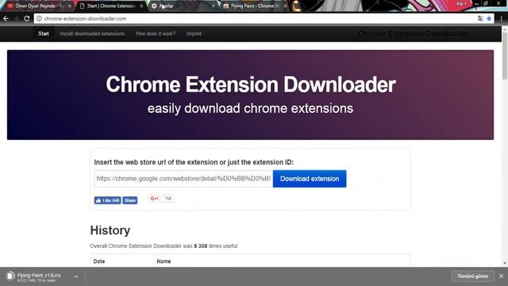Click the Facebook Like button
The height and width of the screenshot is (286, 508).
point(108,200)
